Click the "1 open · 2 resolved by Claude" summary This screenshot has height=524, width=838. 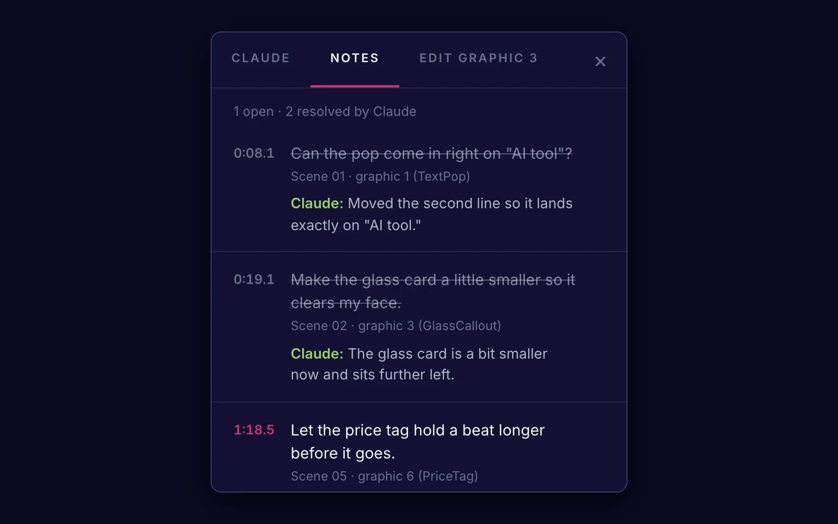[x=325, y=112]
